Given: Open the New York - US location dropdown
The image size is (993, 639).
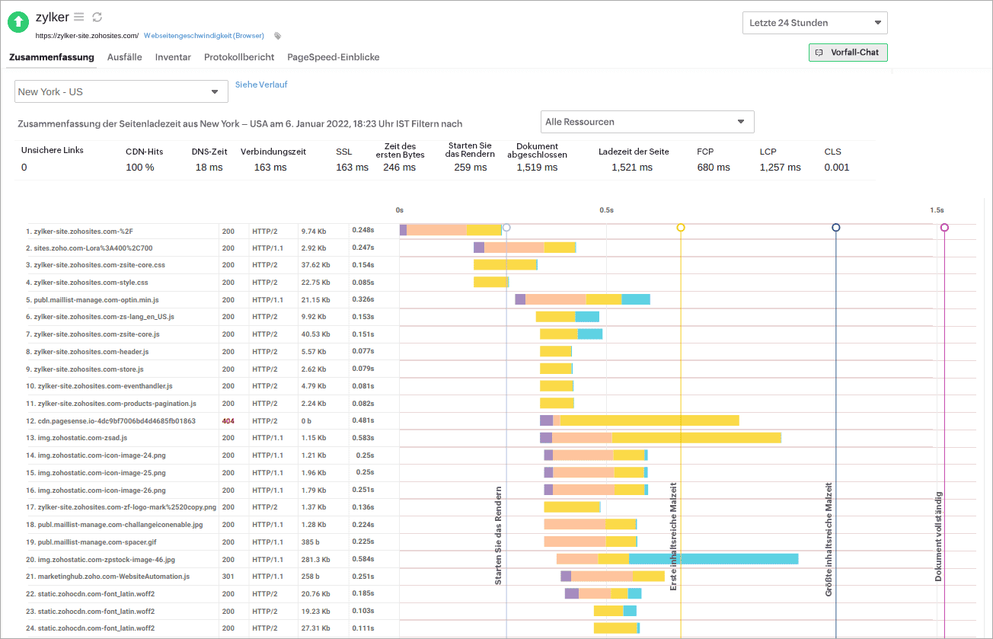Looking at the screenshot, I should (x=120, y=91).
